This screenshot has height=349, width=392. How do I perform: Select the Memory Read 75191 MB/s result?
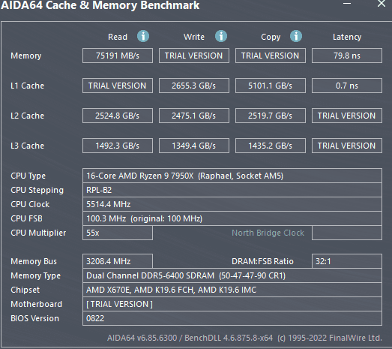(118, 56)
